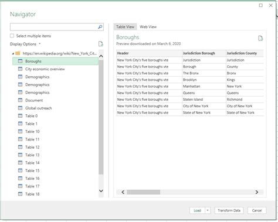The height and width of the screenshot is (222, 278).
Task: Click the refresh icon beside Display Options
Action: (x=101, y=44)
